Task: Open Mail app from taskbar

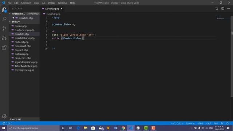Action: click(x=101, y=128)
